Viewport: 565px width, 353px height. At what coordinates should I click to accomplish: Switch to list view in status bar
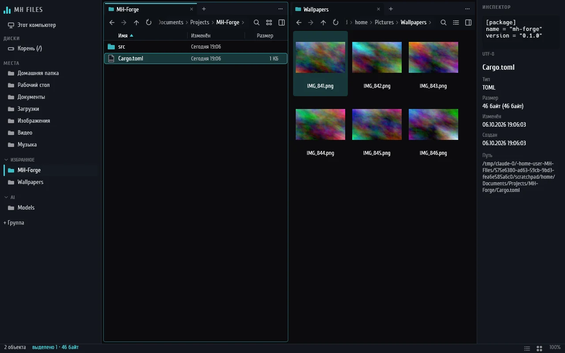point(527,349)
